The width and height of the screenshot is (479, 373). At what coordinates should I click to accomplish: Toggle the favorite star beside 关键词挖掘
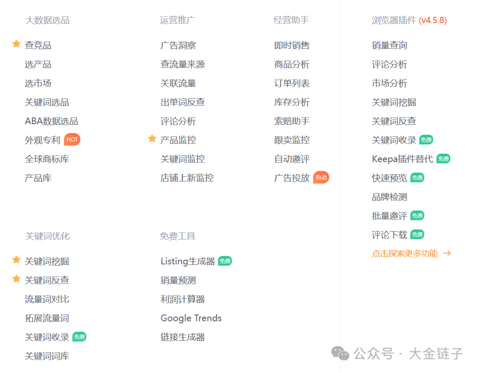click(x=16, y=260)
